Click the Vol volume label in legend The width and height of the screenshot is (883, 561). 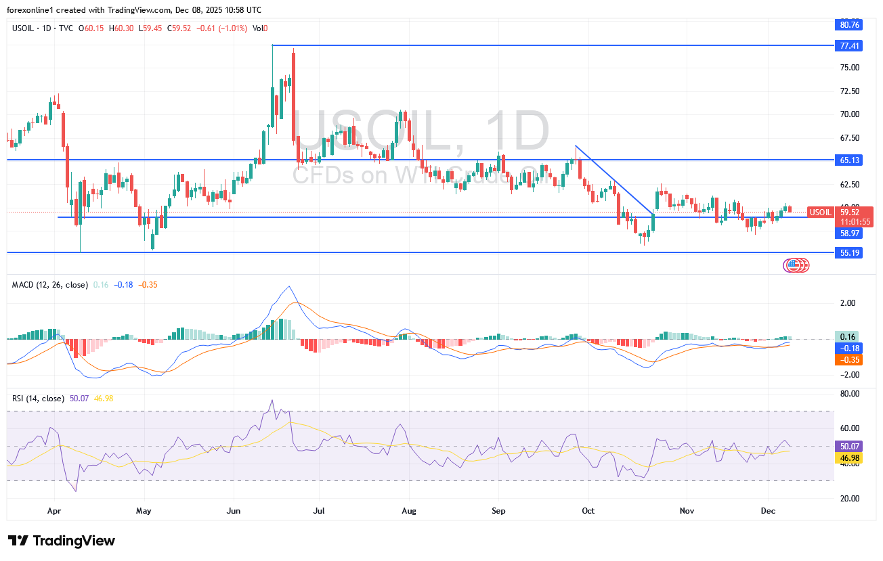point(258,28)
